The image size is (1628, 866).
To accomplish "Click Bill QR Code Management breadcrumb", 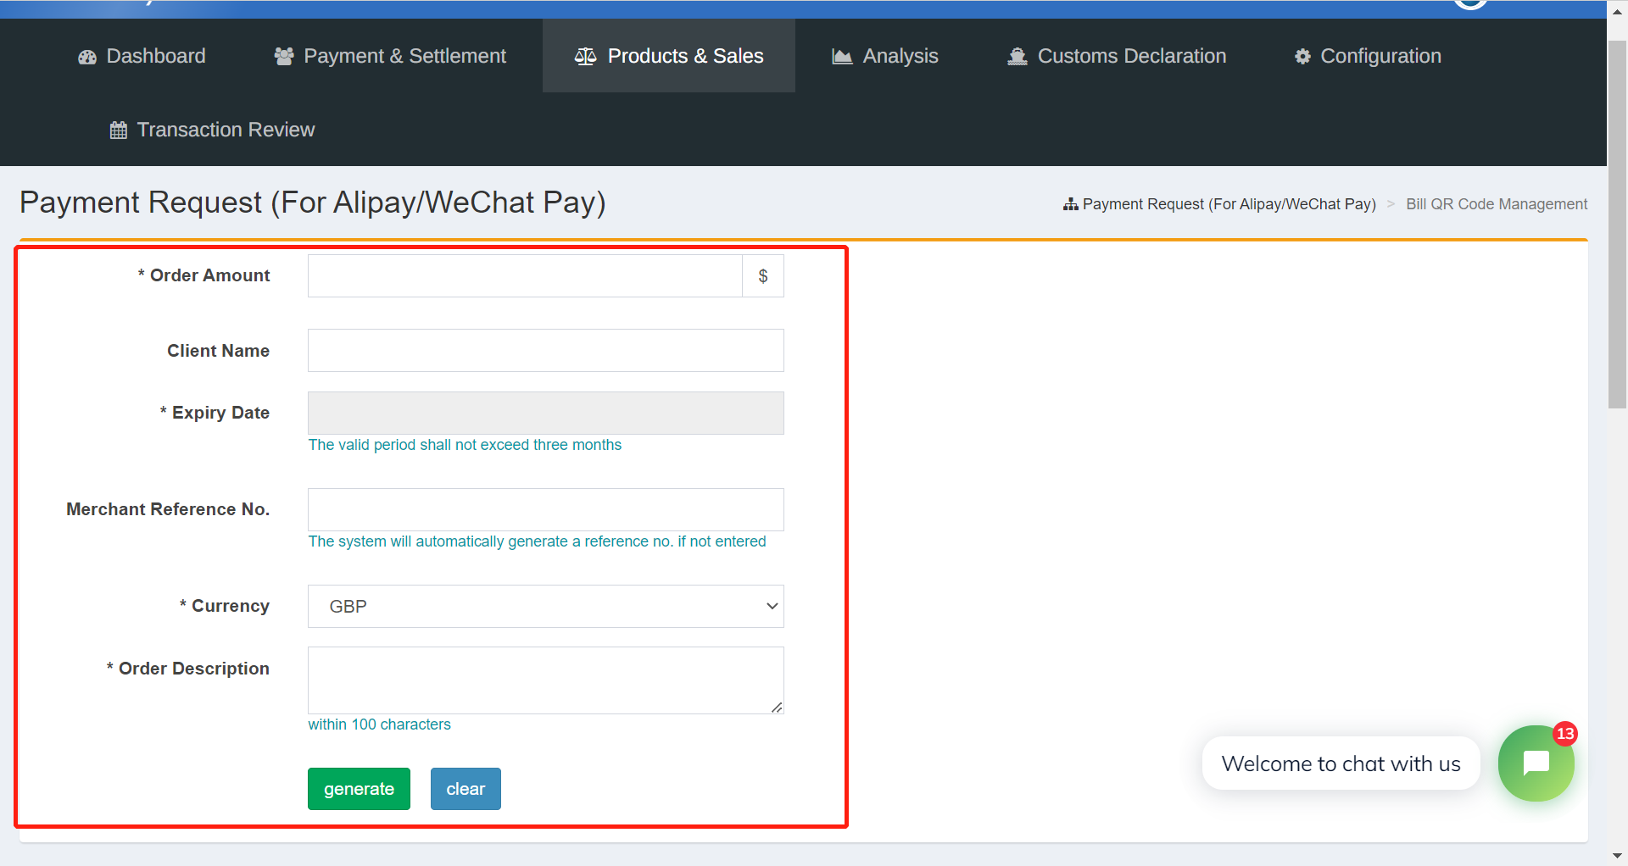I will [x=1497, y=204].
